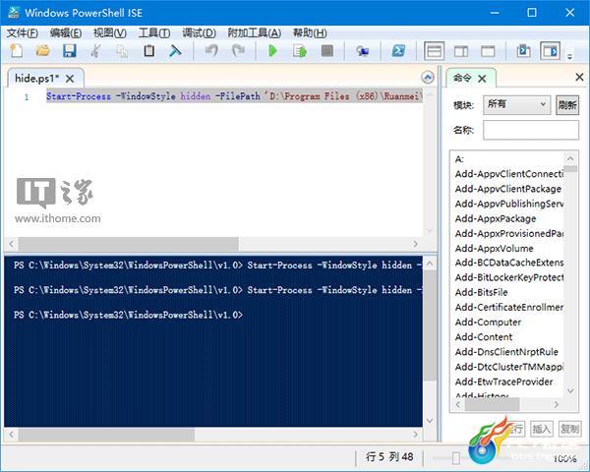Open new remote PowerShell tab icon
This screenshot has height=472, width=590.
(362, 51)
